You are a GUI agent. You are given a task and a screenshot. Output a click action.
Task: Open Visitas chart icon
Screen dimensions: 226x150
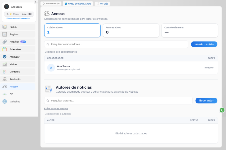5,64
